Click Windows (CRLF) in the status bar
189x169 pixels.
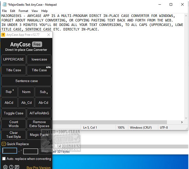pos(141,128)
